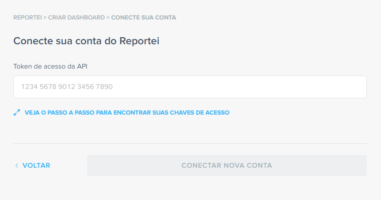Click the Token de acesso da API label
The image size is (381, 200).
click(x=50, y=66)
